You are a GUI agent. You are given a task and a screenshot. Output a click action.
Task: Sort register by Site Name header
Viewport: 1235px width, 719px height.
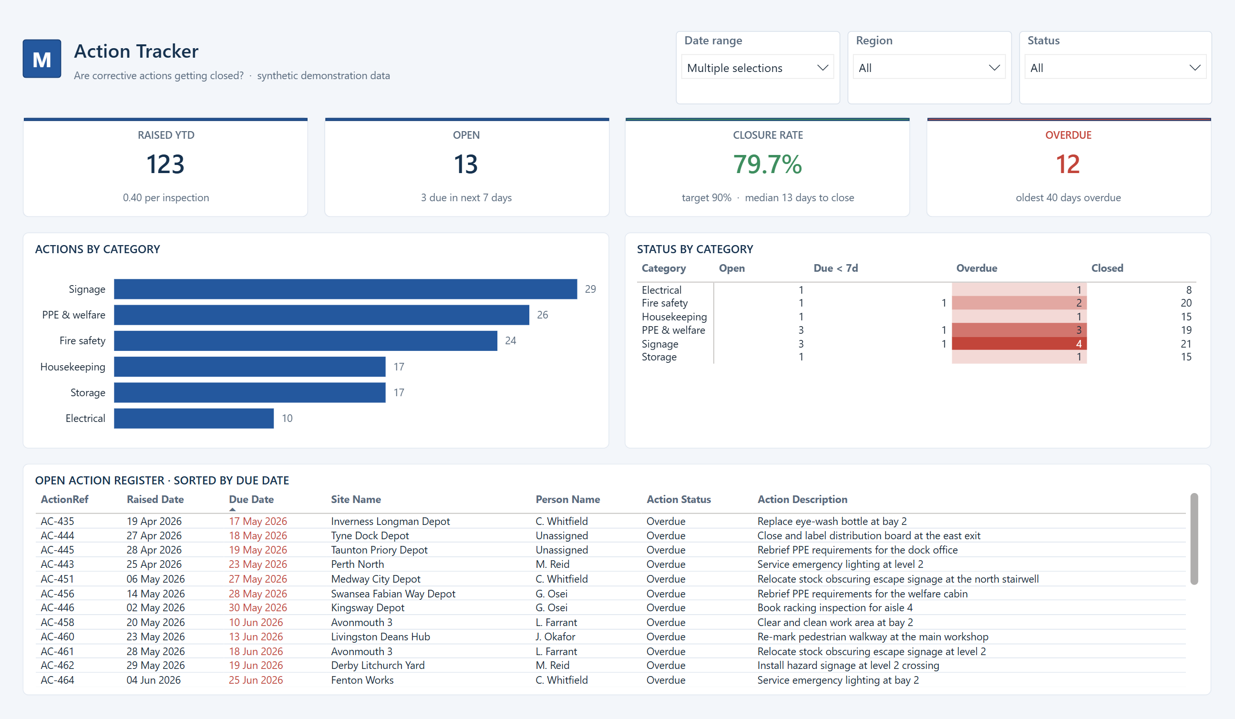click(x=356, y=499)
